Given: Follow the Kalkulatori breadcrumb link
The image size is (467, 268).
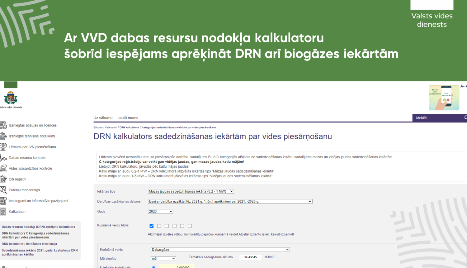Looking at the screenshot, I should 112,127.
